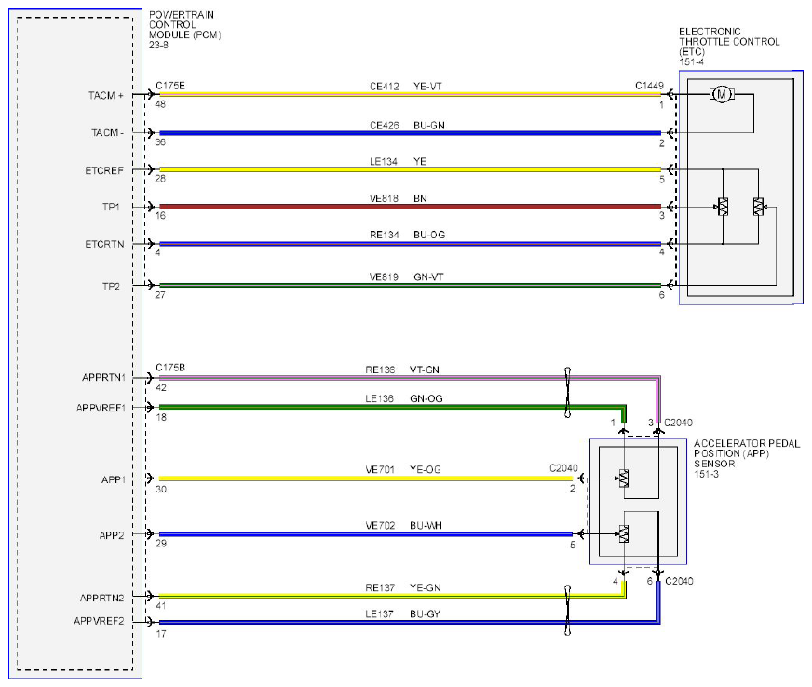Select the TP2 potentiometer symbol in ETC

tap(759, 207)
